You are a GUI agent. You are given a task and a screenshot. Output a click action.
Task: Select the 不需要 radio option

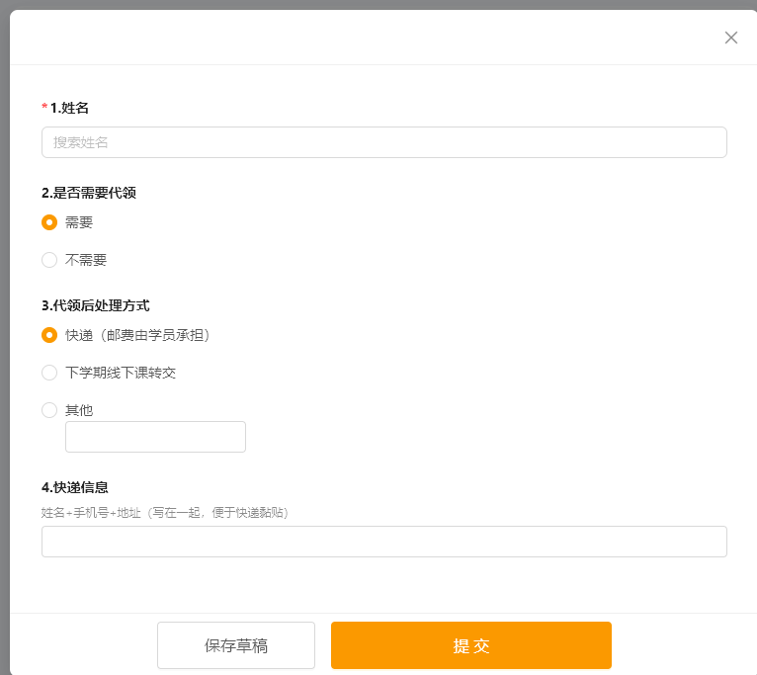49,260
